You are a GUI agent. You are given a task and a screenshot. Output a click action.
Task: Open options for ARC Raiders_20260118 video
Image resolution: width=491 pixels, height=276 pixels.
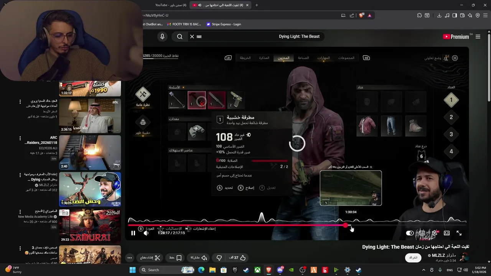[x=20, y=138]
